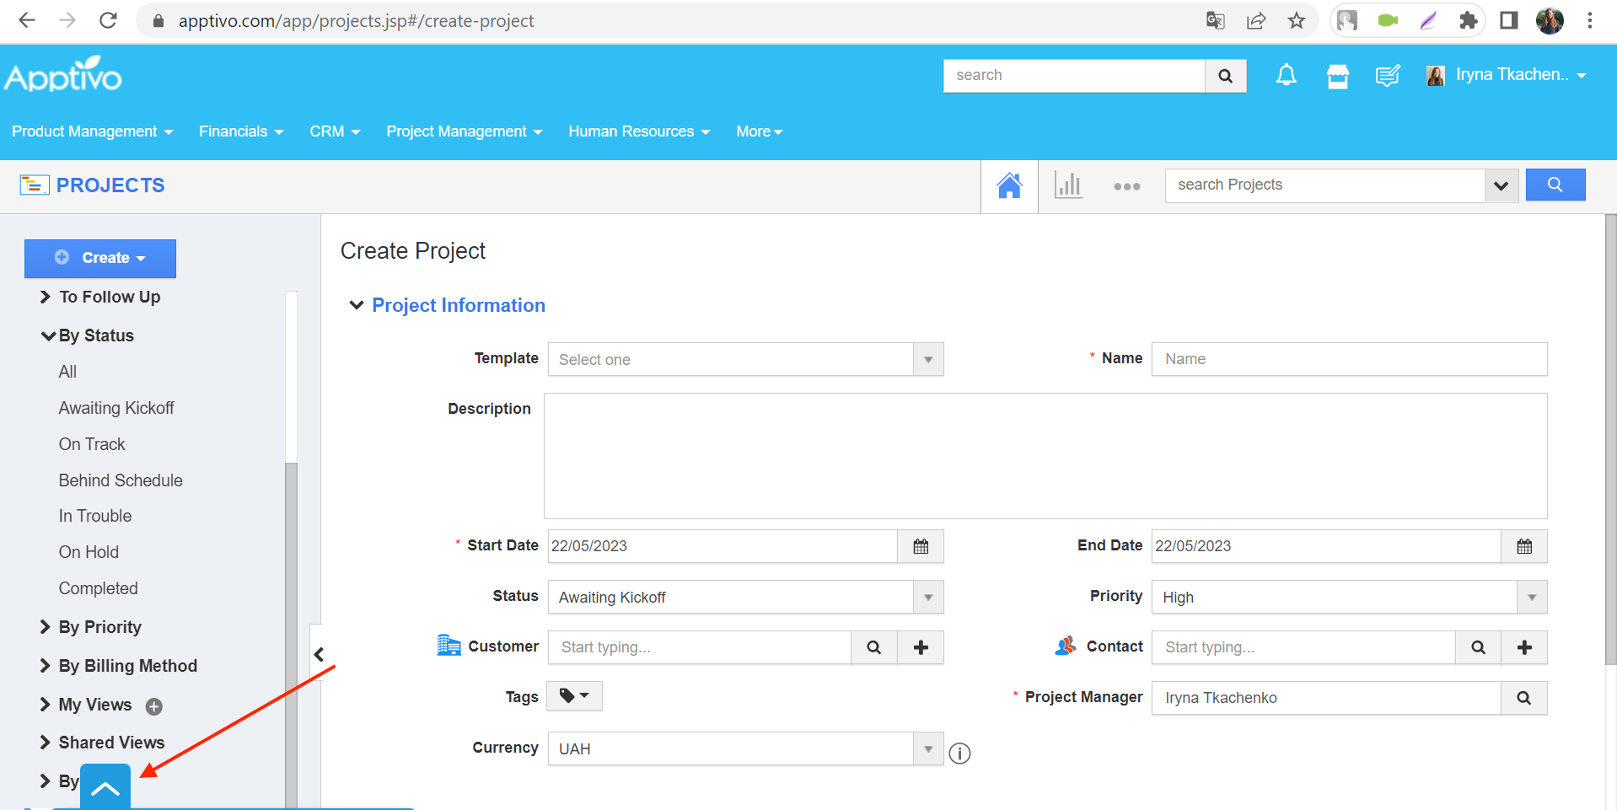Open Product Management menu

(x=92, y=131)
